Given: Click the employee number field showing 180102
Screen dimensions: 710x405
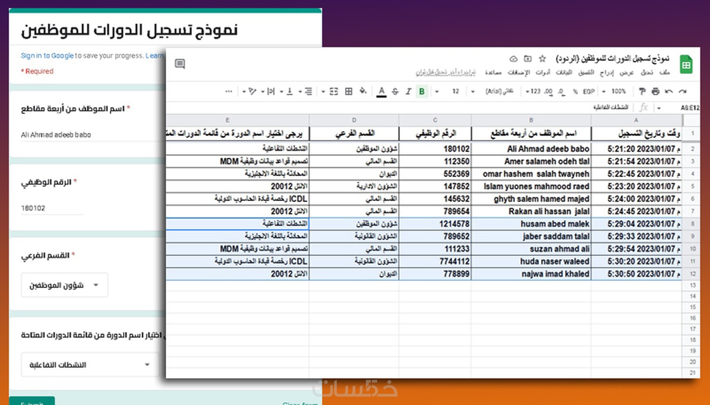Looking at the screenshot, I should click(52, 208).
